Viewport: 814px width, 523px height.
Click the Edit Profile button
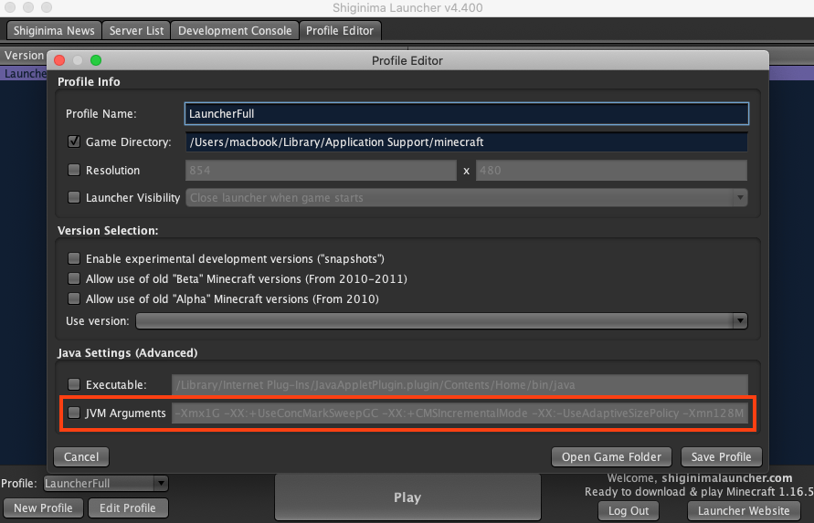tap(128, 508)
